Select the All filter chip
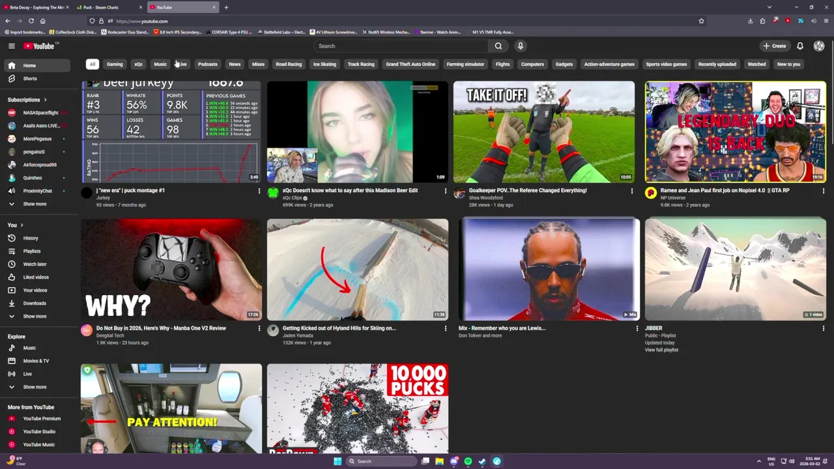Viewport: 834px width, 469px height. pyautogui.click(x=93, y=64)
